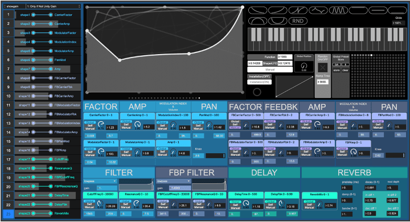Select row 21 DelayTime number tab
410x222 pixels.
9,195
